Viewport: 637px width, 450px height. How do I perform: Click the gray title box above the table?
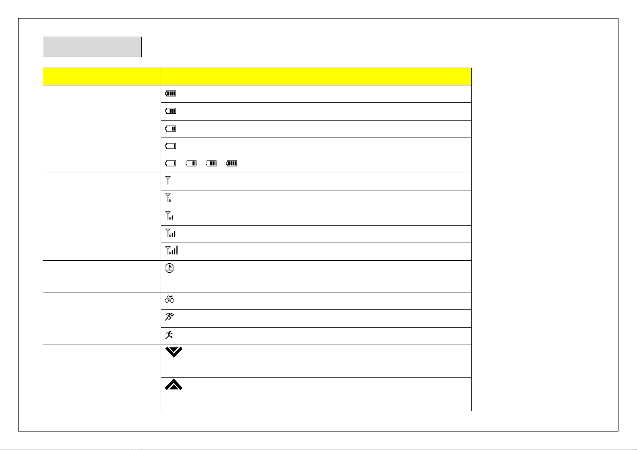(92, 47)
